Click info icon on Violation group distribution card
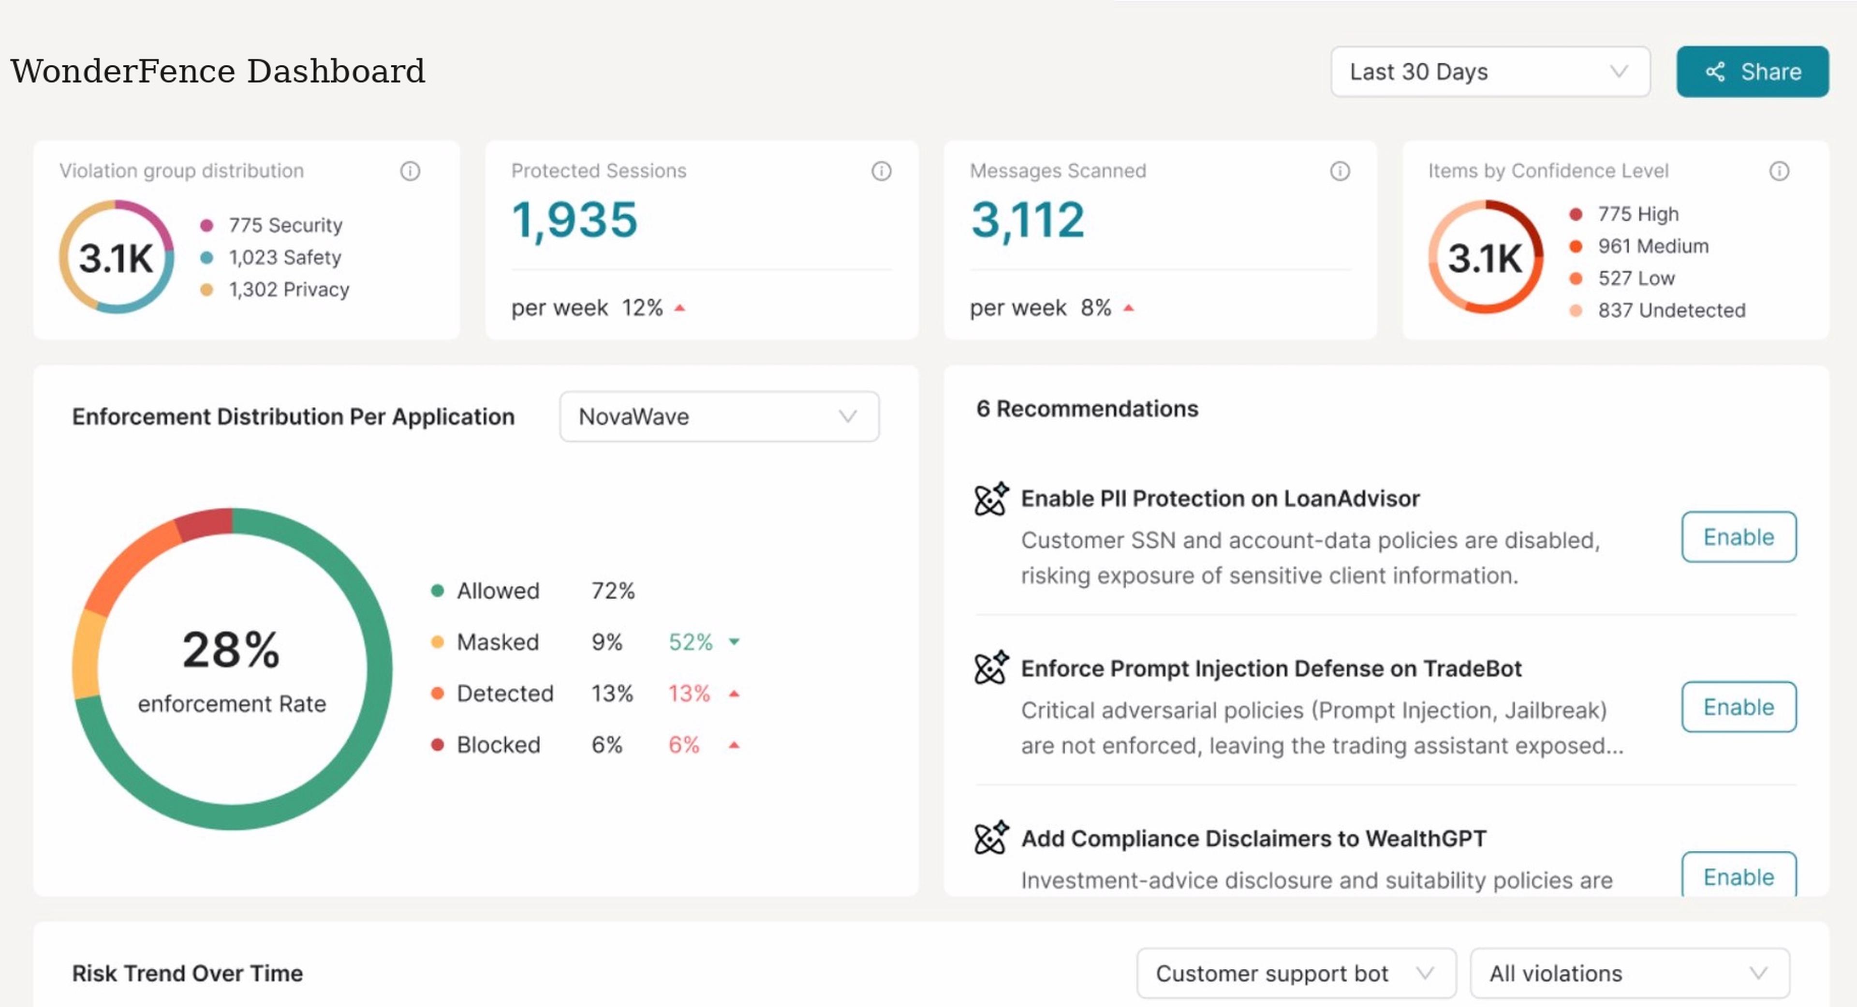The image size is (1857, 1007). [x=410, y=171]
